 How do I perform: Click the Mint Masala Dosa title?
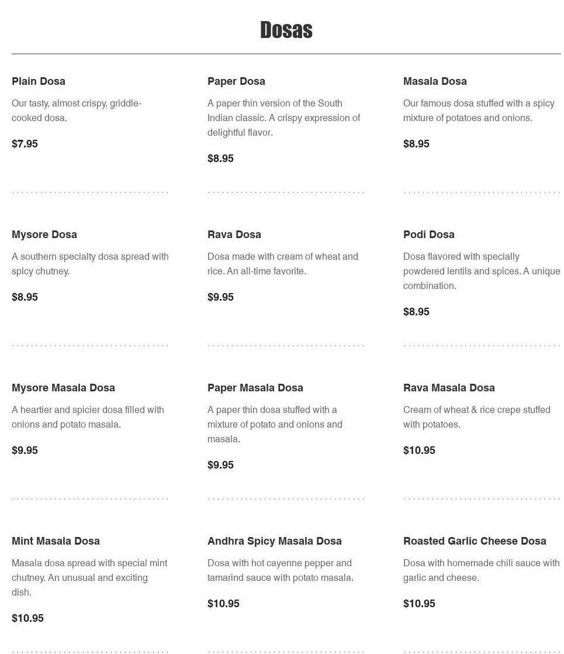[56, 541]
